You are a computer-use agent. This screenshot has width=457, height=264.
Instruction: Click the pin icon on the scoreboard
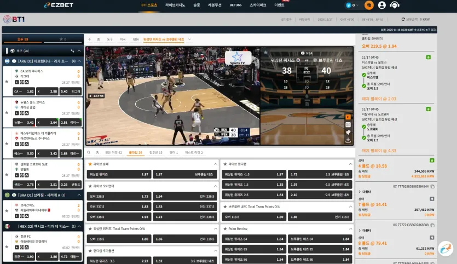(x=348, y=132)
